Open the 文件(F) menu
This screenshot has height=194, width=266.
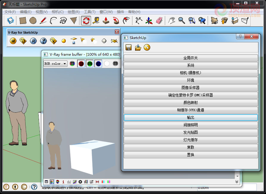point(10,12)
